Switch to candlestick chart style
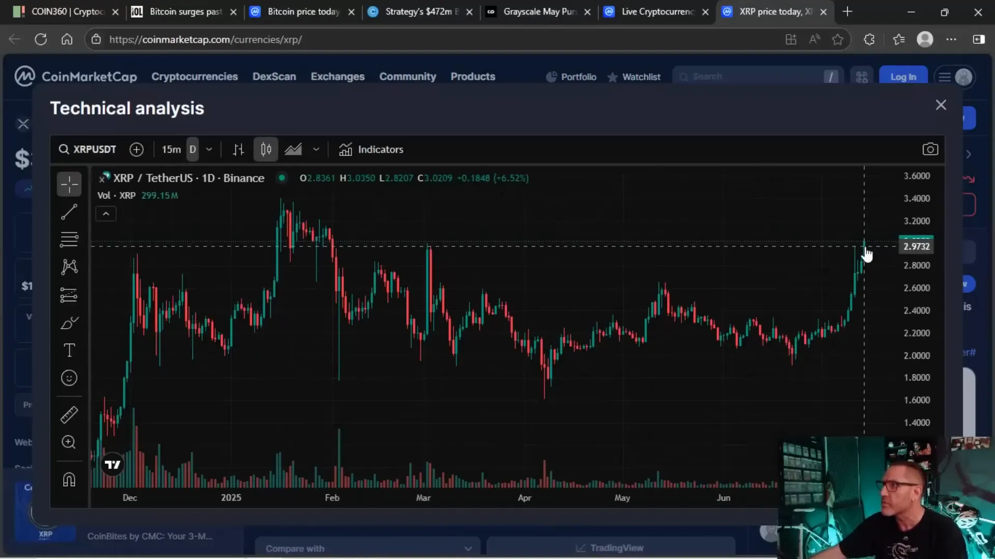The image size is (995, 559). click(266, 150)
